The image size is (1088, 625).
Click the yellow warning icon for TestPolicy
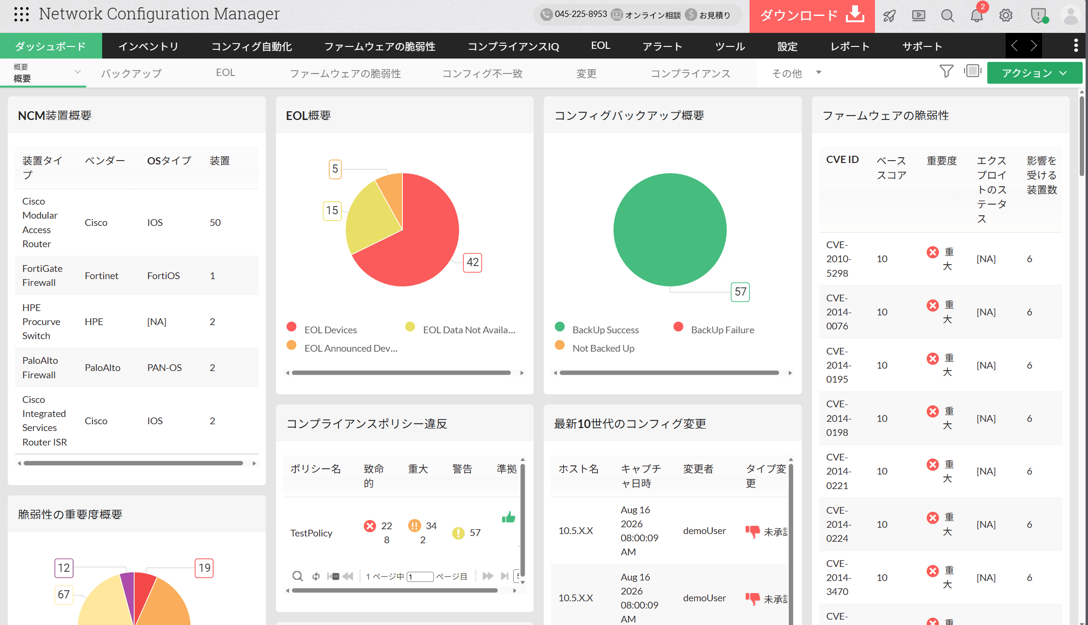tap(458, 533)
